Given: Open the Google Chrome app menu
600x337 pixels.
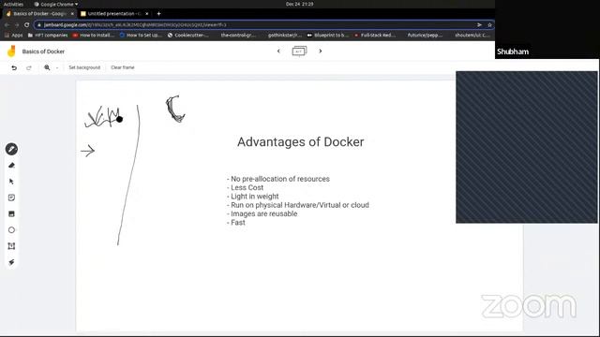Looking at the screenshot, I should coord(56,4).
